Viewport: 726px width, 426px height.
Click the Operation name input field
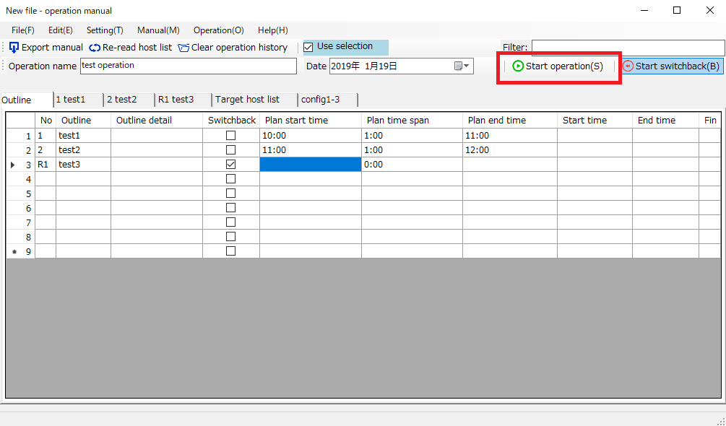click(x=188, y=66)
